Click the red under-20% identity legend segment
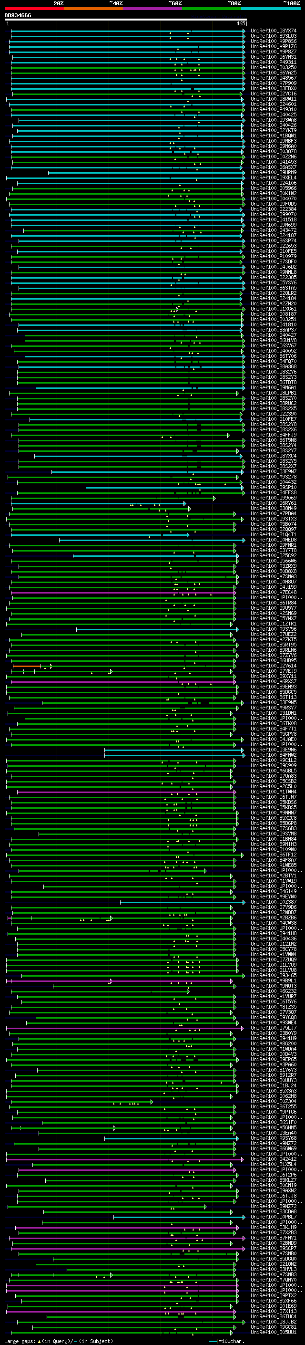305x1345 pixels. click(x=34, y=9)
